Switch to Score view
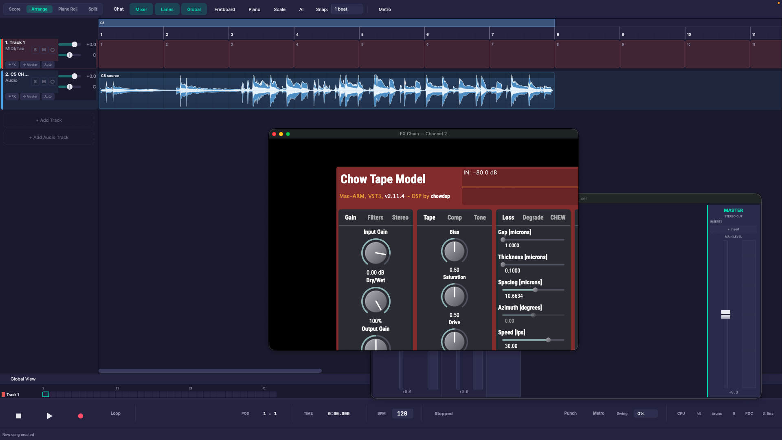 point(15,9)
